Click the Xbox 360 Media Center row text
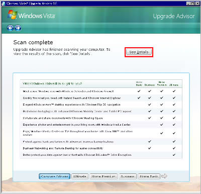The width and height of the screenshot is (201, 194). click(77, 133)
